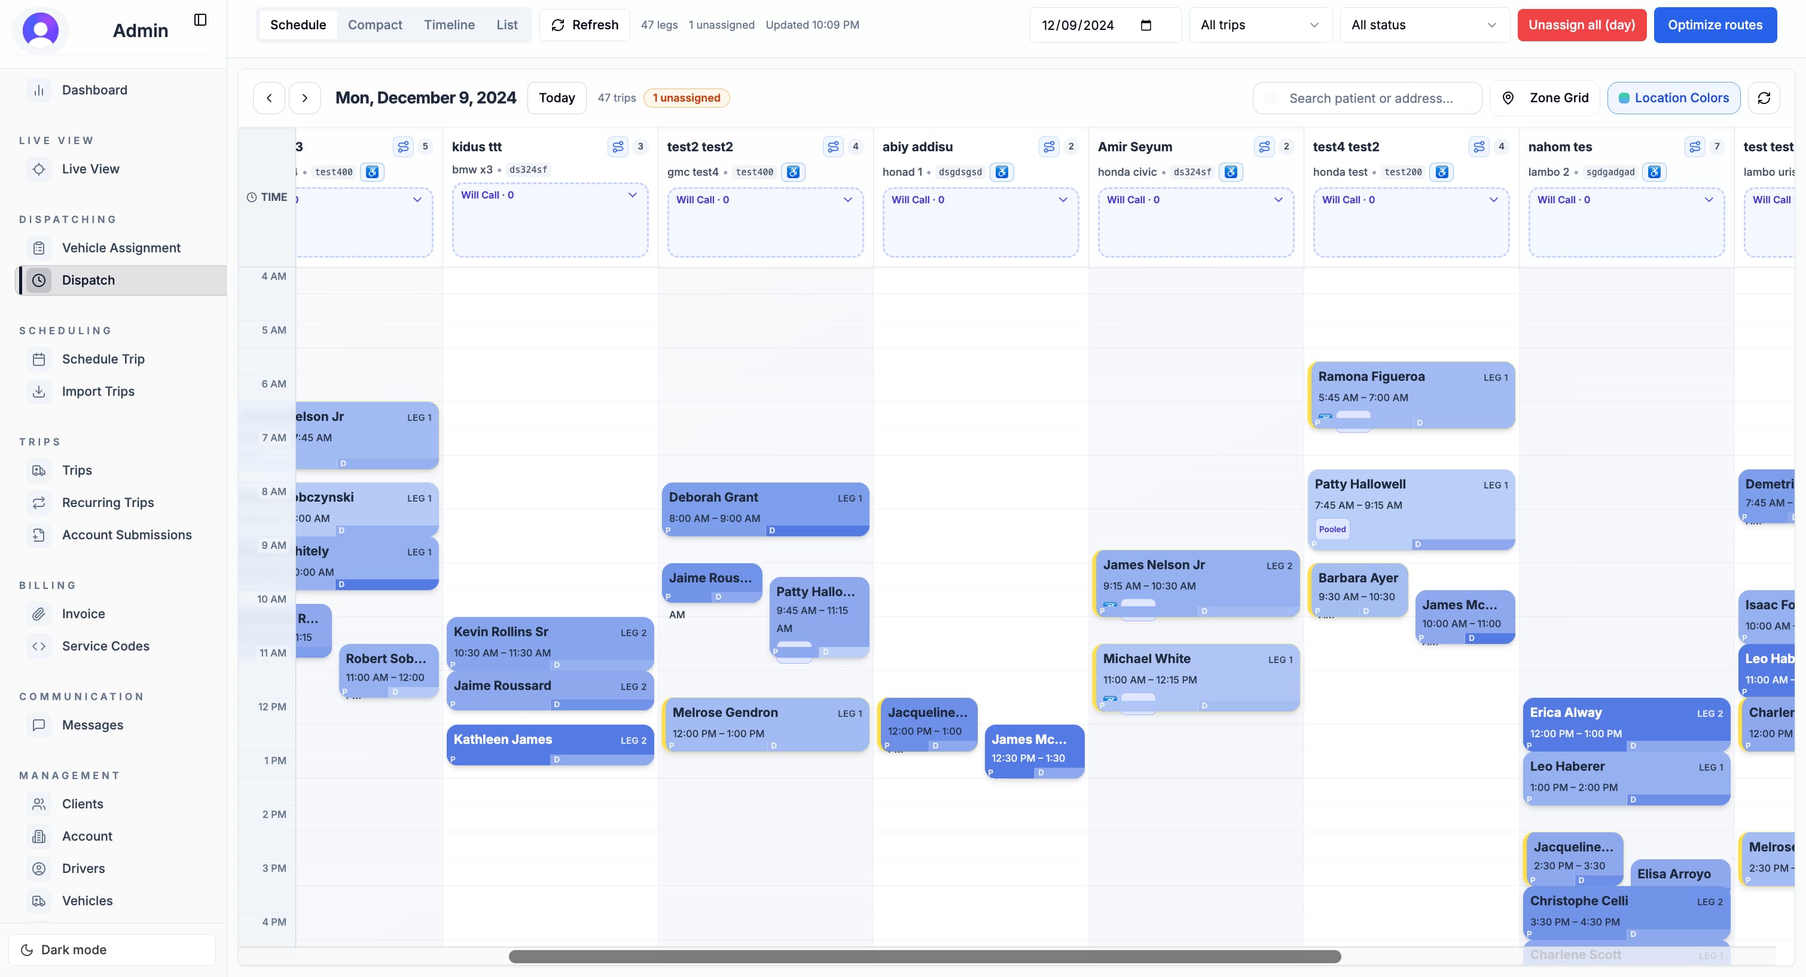
Task: Collapse the sidebar panel icon
Action: pyautogui.click(x=200, y=20)
